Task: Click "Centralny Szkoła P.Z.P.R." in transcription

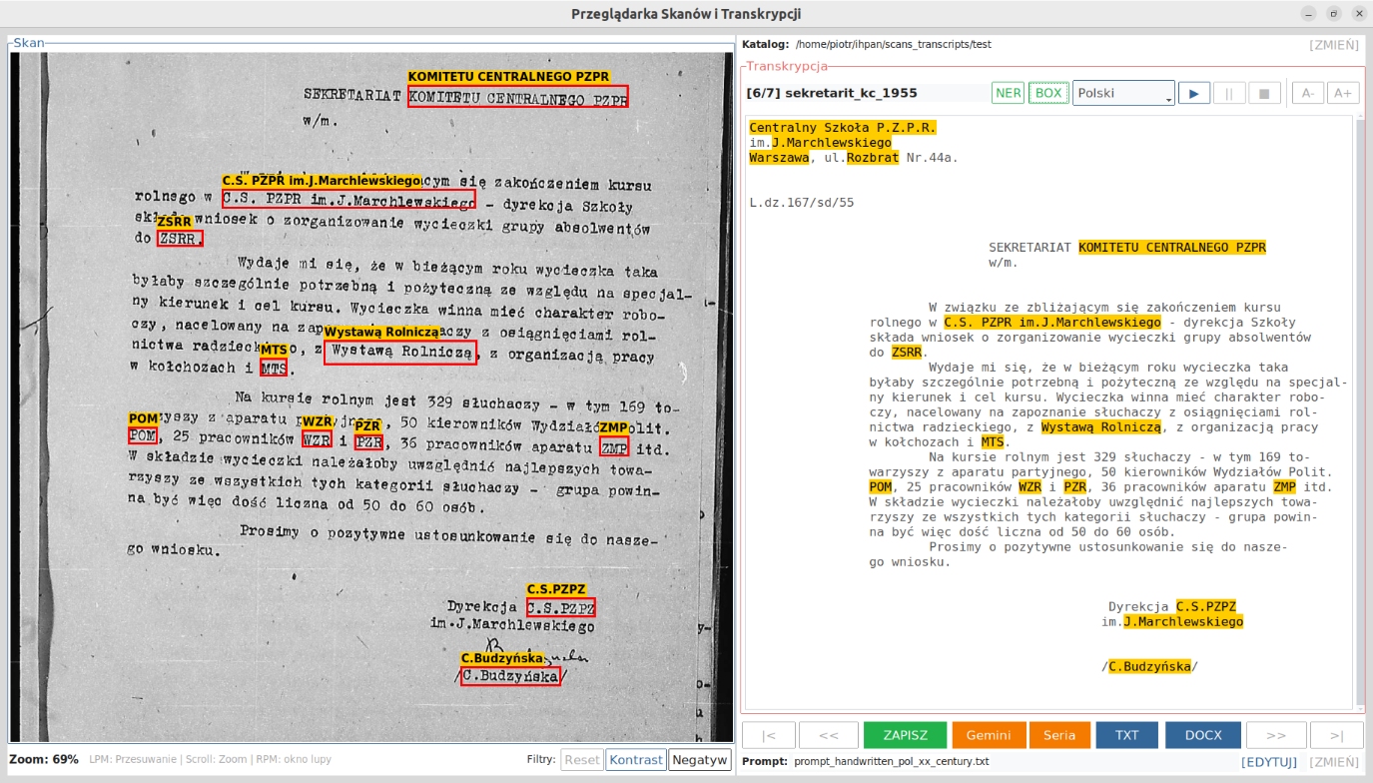Action: tap(843, 128)
